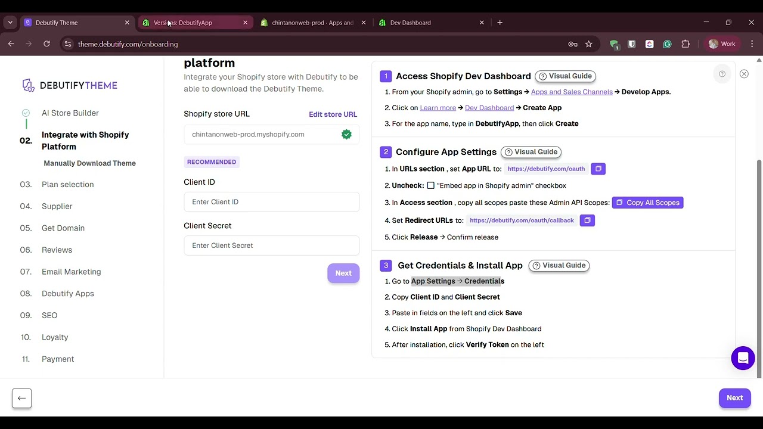Open a new browser tab
763x429 pixels.
click(x=500, y=23)
